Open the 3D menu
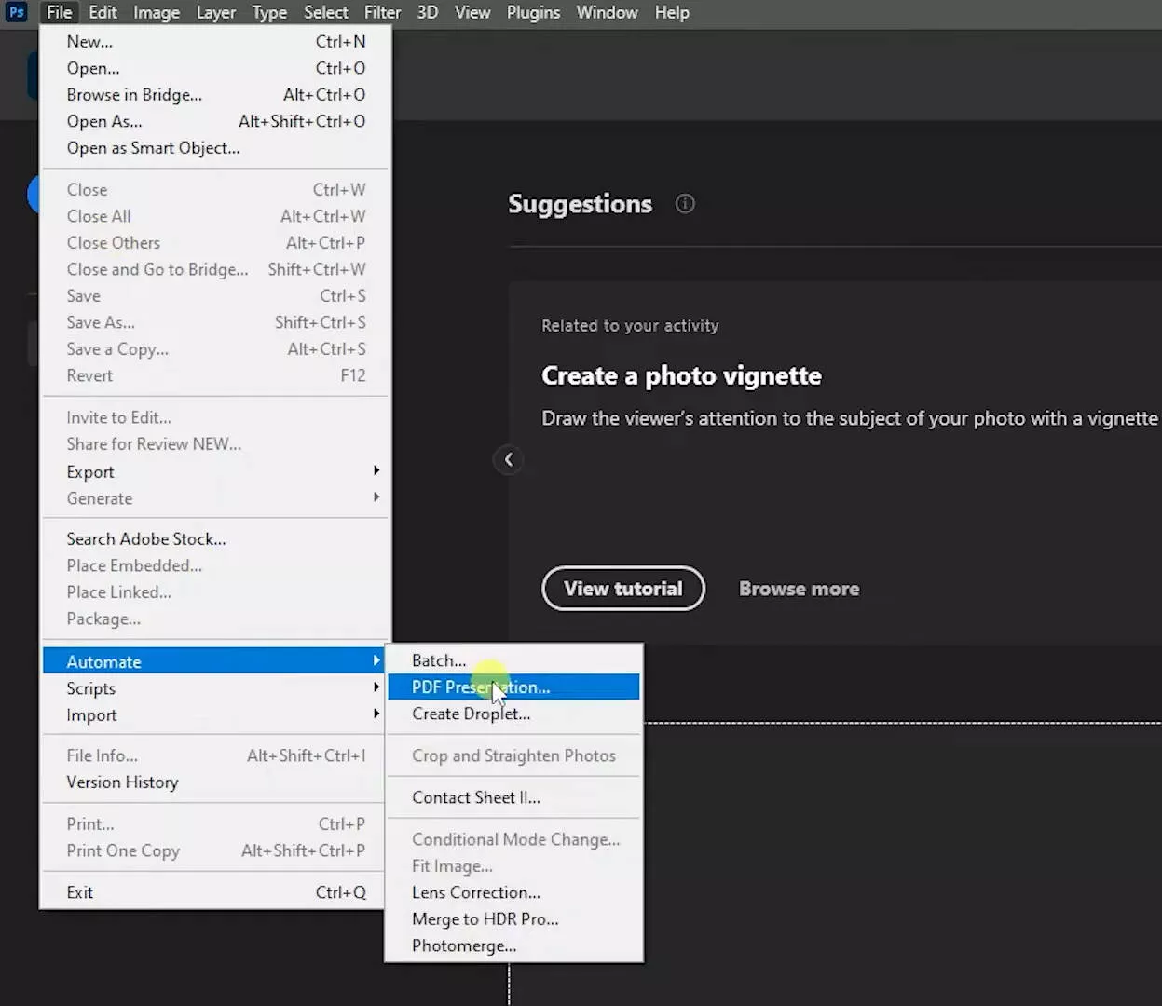The image size is (1162, 1006). (x=428, y=12)
